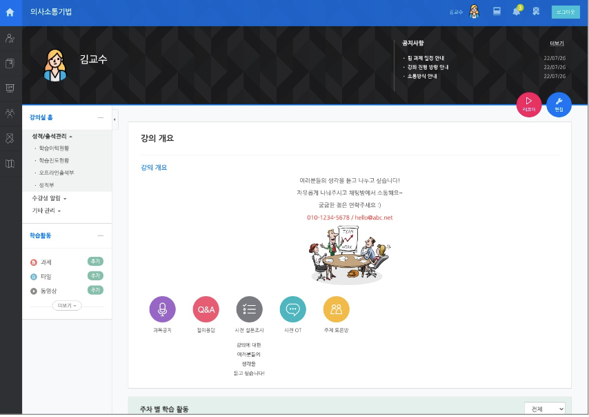Click 추가 button for 동영상
The image size is (589, 417).
[x=95, y=290]
